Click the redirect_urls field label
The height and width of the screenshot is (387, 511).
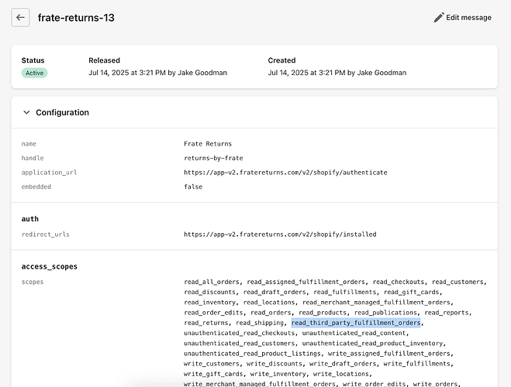coord(45,235)
